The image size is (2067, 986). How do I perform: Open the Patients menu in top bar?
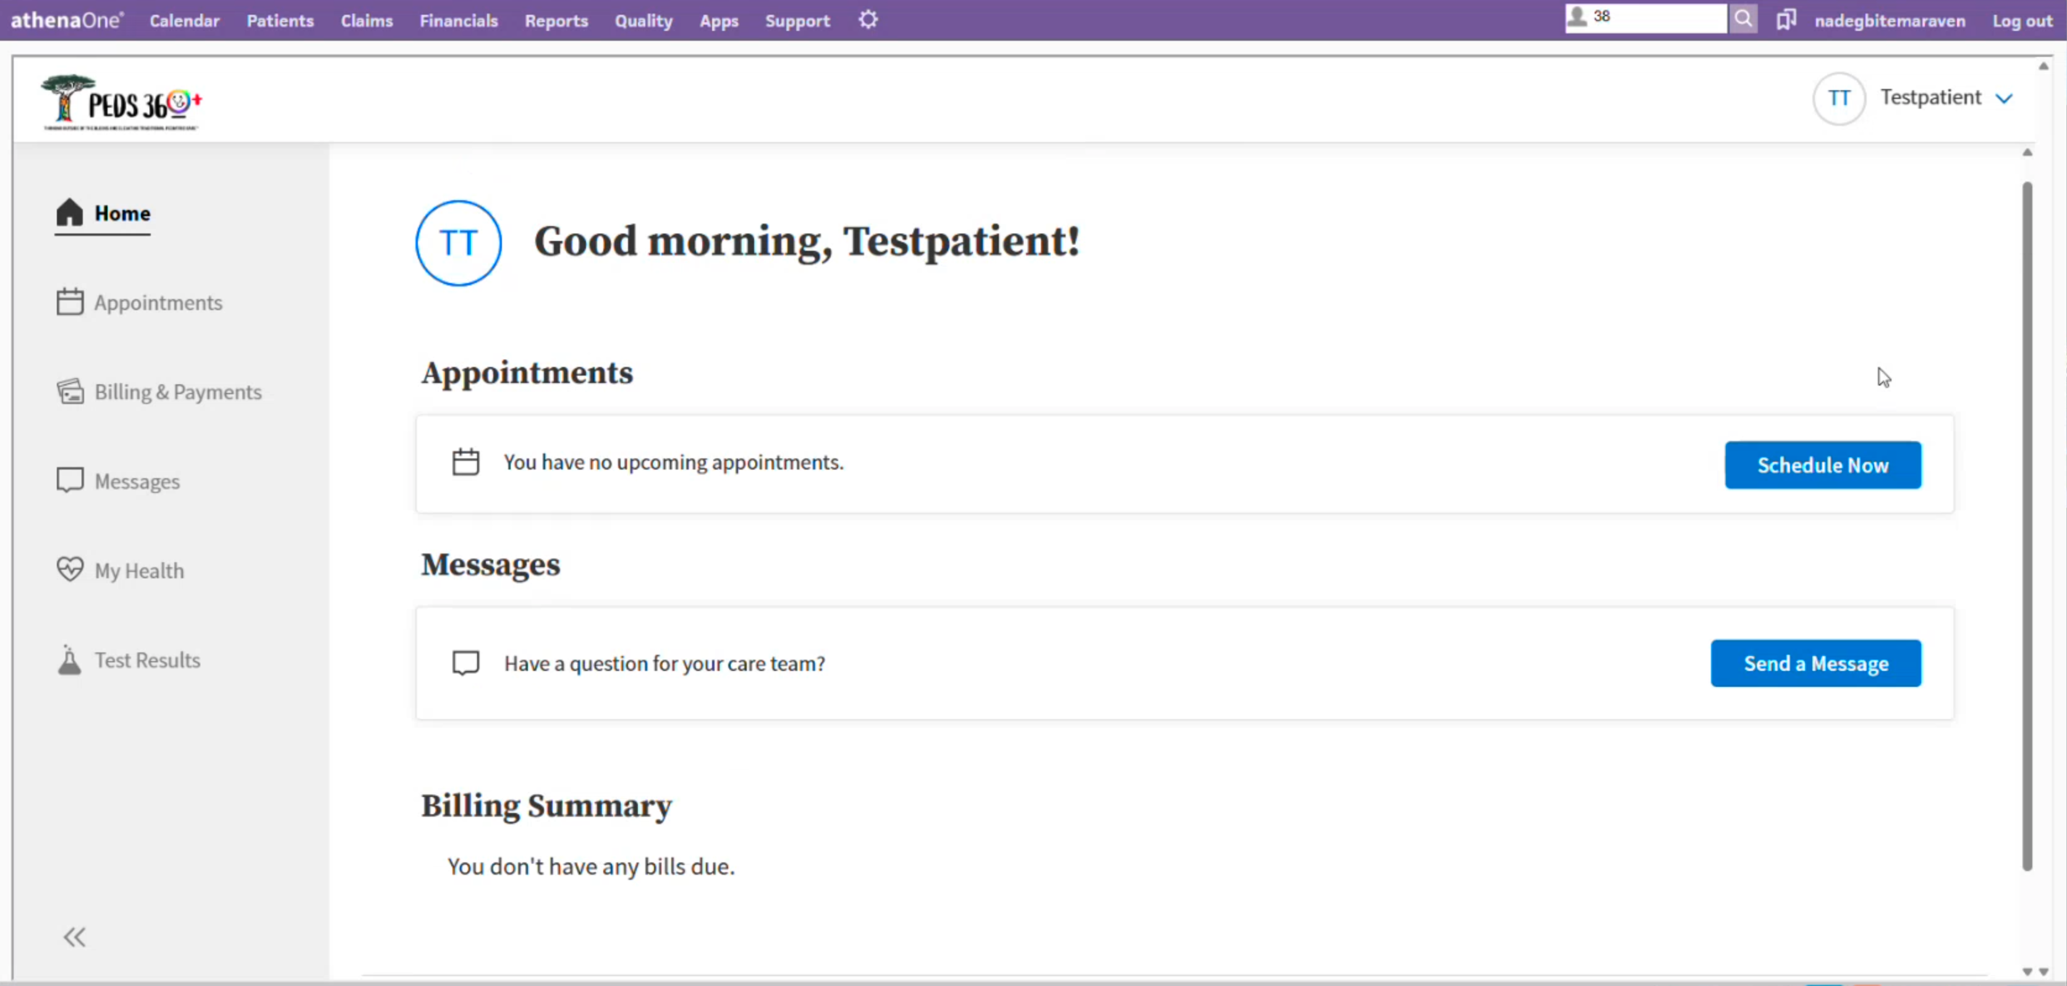click(x=279, y=21)
